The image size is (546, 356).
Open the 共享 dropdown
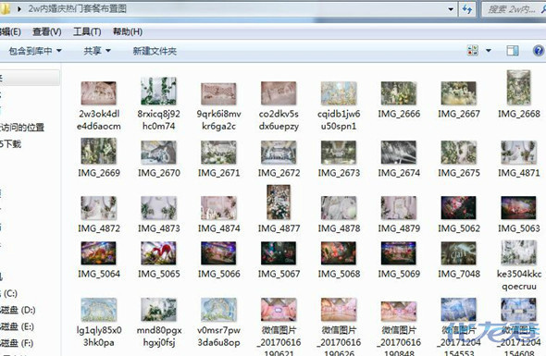[x=97, y=51]
